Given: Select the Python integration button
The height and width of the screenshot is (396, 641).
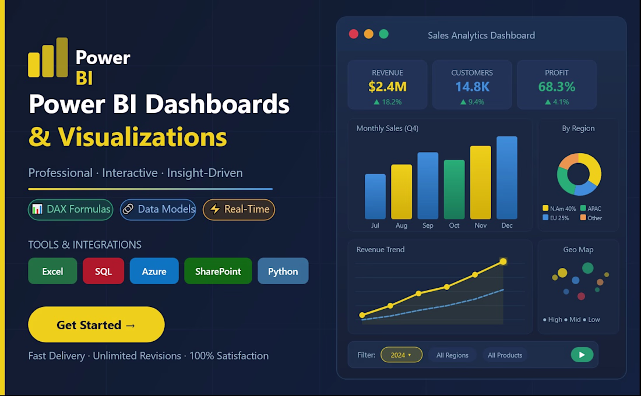Looking at the screenshot, I should tap(283, 271).
